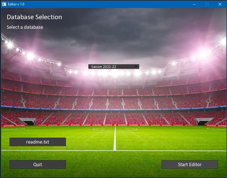Expand the database selection combo box

114,67
